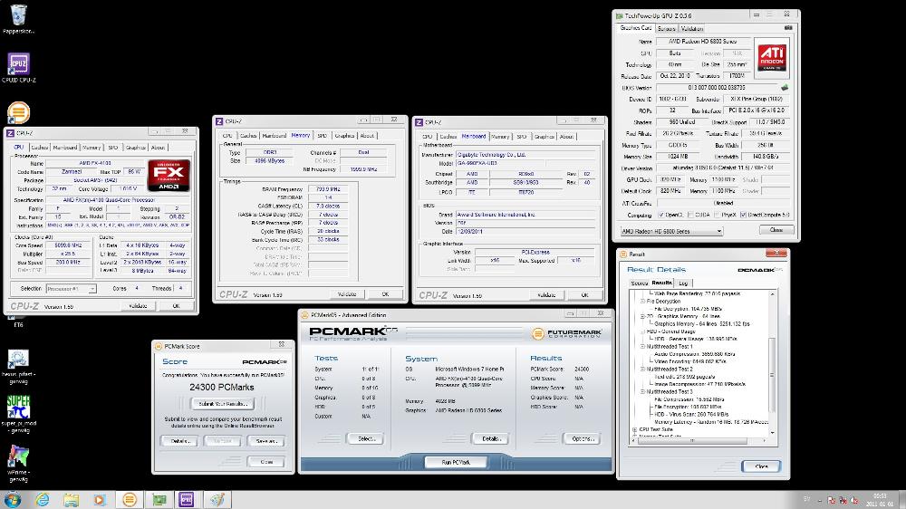Click the GPU-Z Name field

[x=703, y=42]
